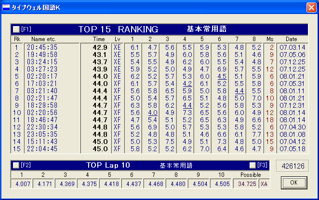The height and width of the screenshot is (200, 319).
Task: Select top lap time 4.504
Action: pos(199,184)
